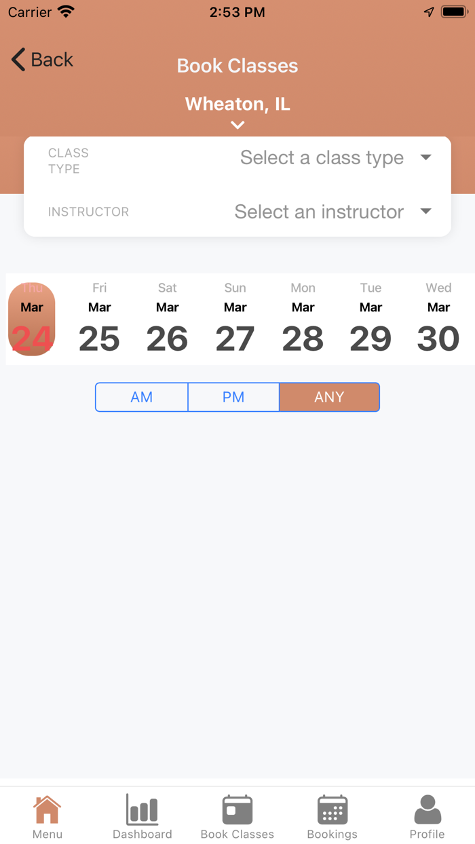Tap the Book Classes calendar icon
Screen dimensions: 475x844
click(237, 808)
